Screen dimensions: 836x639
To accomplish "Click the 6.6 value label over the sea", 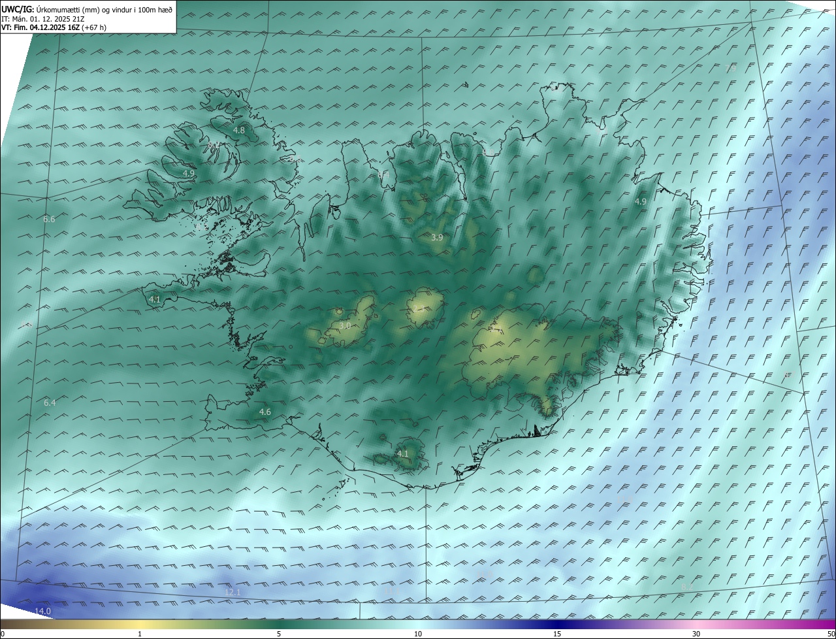I will click(x=49, y=220).
